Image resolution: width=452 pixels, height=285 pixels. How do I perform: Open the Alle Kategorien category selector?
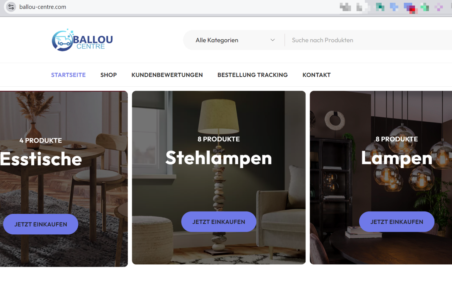[x=235, y=40]
